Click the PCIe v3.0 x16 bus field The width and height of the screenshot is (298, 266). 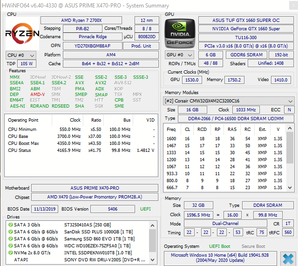coord(246,46)
